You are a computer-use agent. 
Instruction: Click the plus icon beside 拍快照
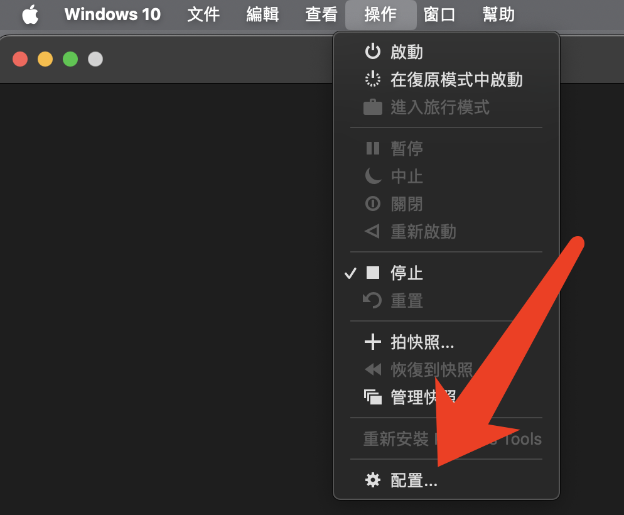[372, 342]
